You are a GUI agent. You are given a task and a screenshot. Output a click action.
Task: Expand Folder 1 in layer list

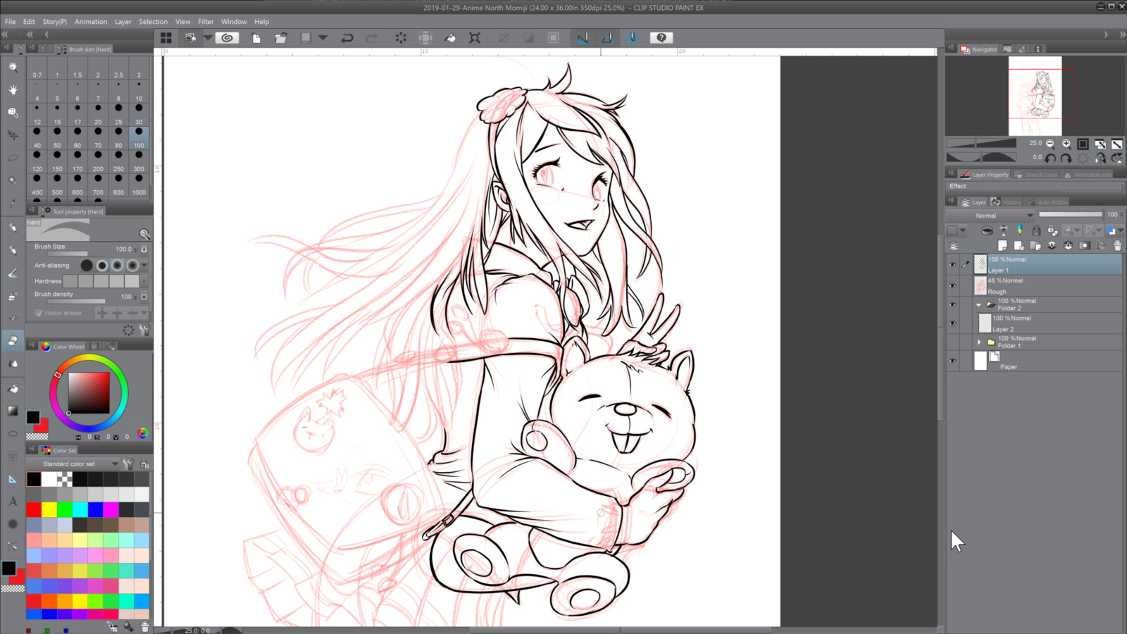pyautogui.click(x=978, y=342)
